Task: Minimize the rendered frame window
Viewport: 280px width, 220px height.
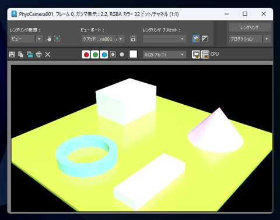Action: 226,14
